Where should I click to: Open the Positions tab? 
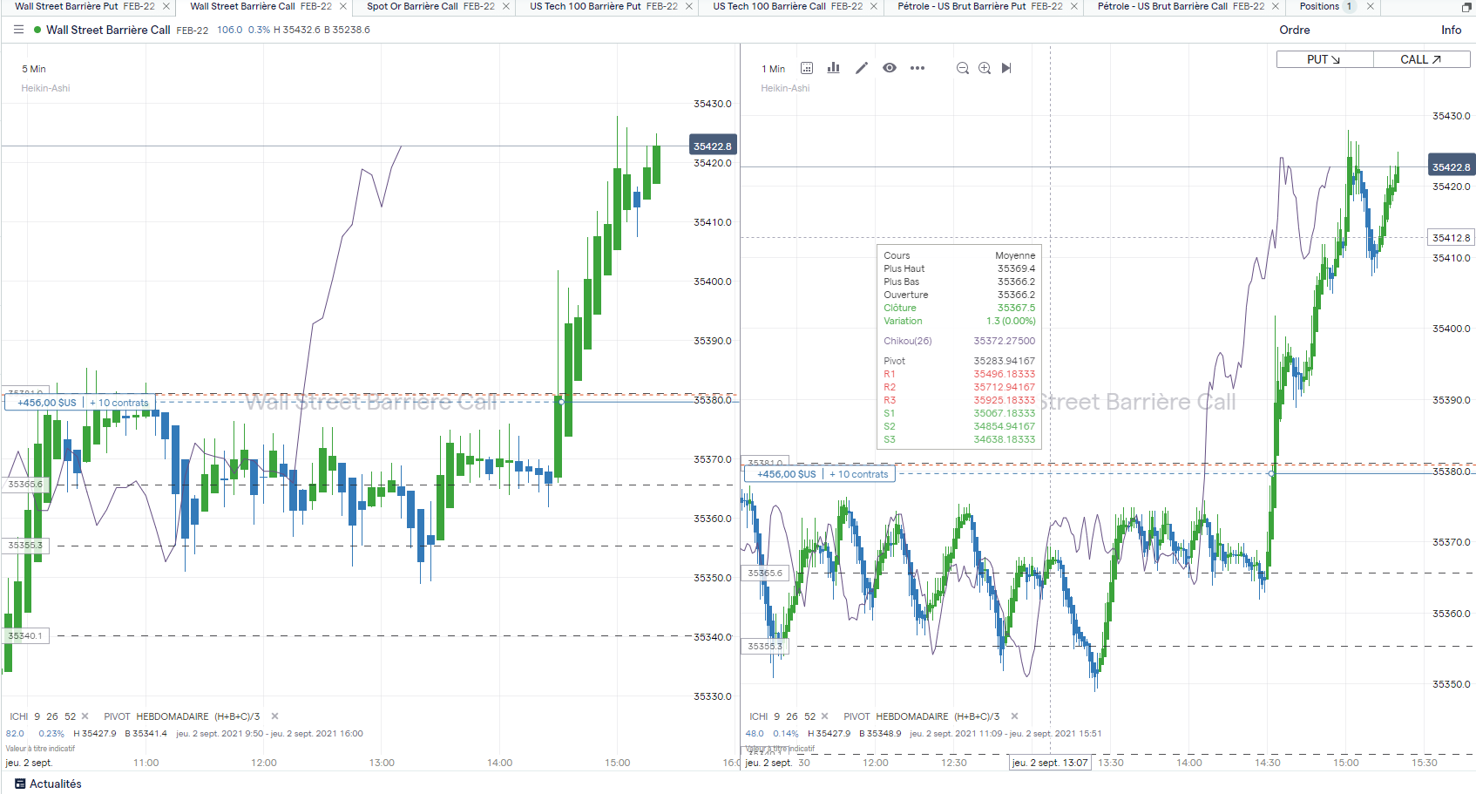pos(1319,6)
